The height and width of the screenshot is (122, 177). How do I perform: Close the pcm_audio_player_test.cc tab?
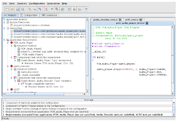click(x=147, y=23)
